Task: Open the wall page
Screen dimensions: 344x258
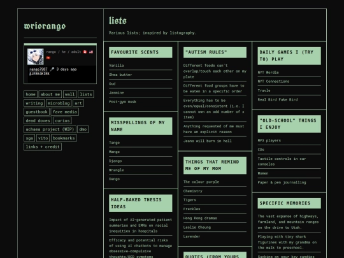Action: 70,94
